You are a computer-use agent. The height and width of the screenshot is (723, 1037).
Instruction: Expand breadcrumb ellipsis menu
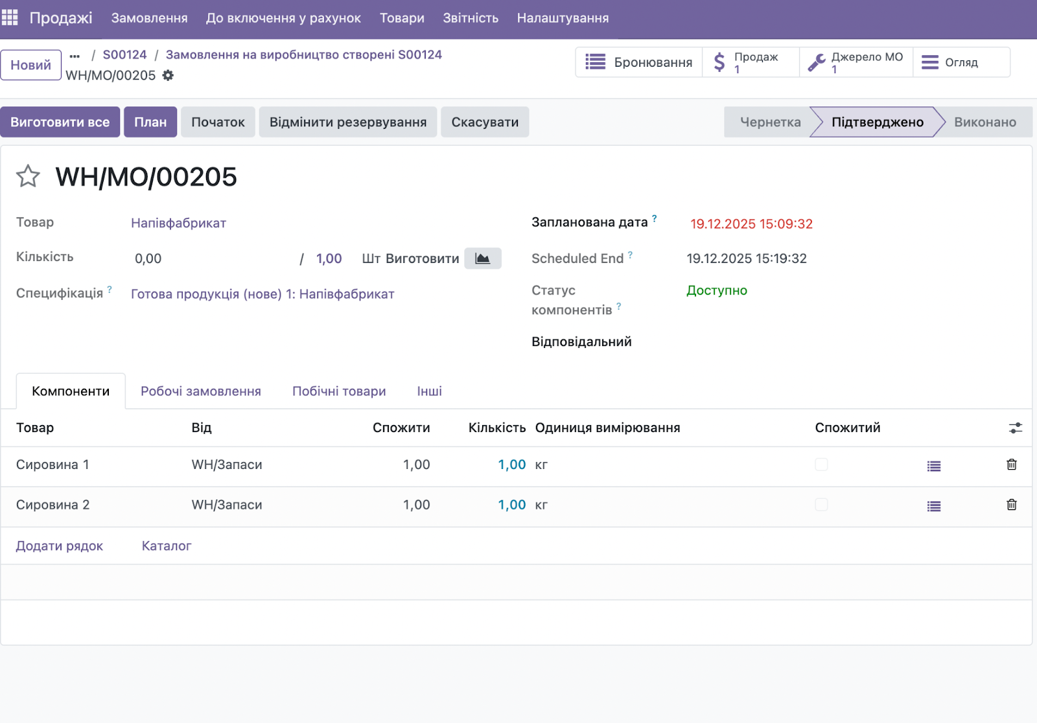click(x=75, y=56)
